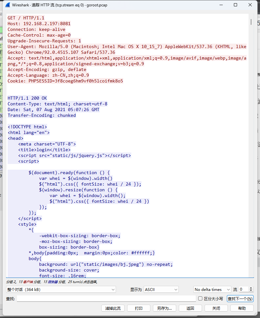Increase the 流 stream number stepper
Image resolution: width=260 pixels, height=318 pixels.
click(251, 288)
